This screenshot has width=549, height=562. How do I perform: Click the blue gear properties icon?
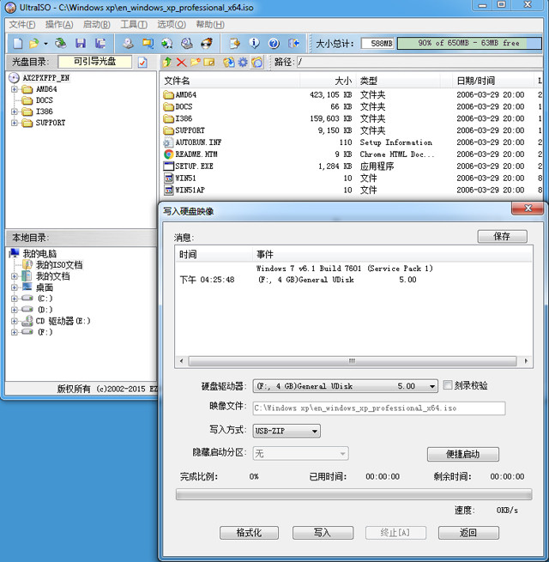point(243,63)
